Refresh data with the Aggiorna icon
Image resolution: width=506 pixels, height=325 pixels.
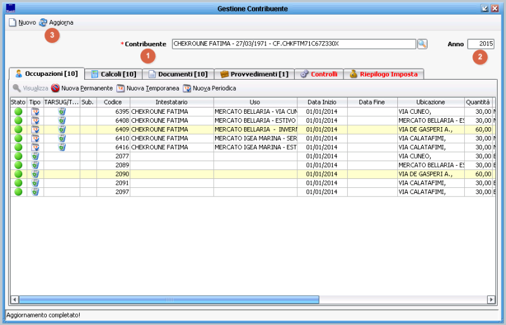43,22
